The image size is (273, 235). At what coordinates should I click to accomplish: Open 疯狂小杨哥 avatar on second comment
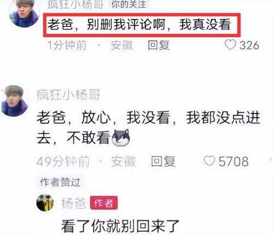[15, 100]
